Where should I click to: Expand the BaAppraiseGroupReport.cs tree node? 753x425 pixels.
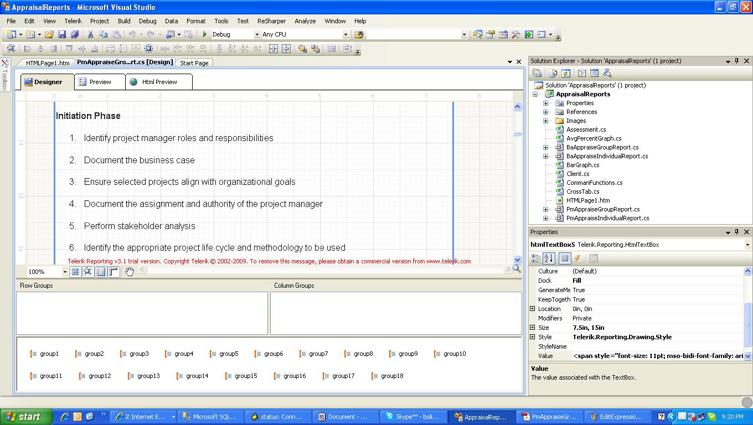pos(545,147)
